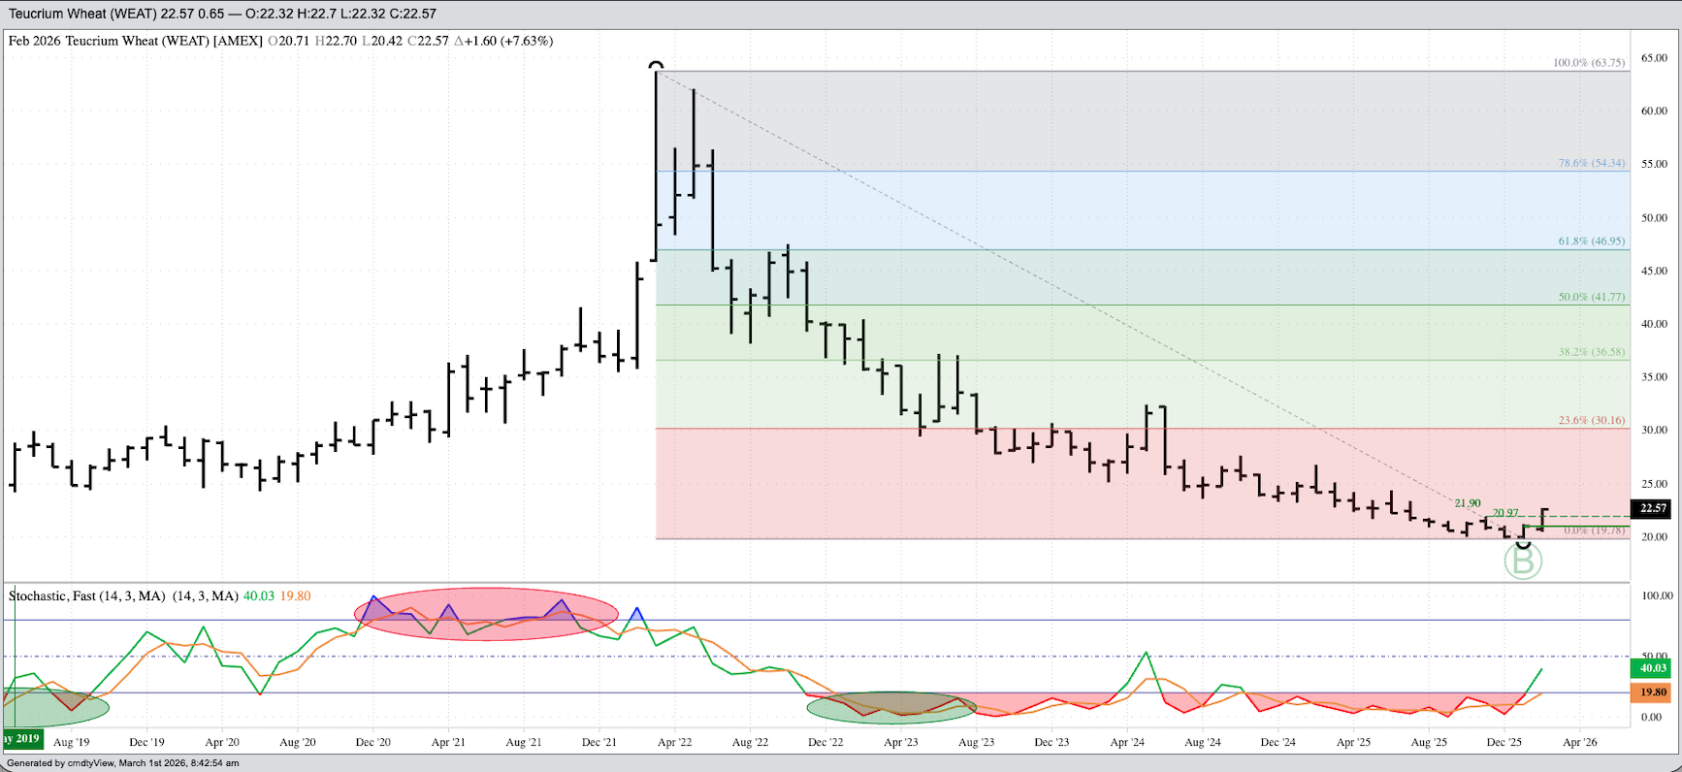Select the green ellipse near Apr '23
Image resolution: width=1682 pixels, height=772 pixels.
(891, 708)
